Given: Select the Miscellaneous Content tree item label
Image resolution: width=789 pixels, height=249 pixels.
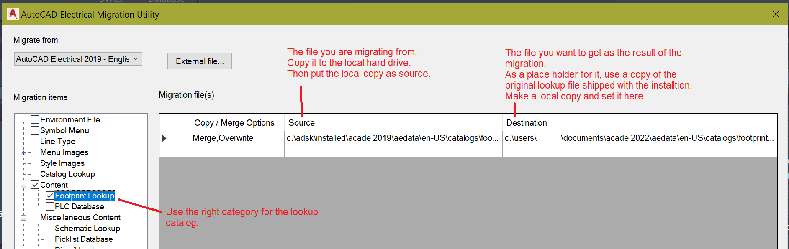Looking at the screenshot, I should click(x=80, y=217).
